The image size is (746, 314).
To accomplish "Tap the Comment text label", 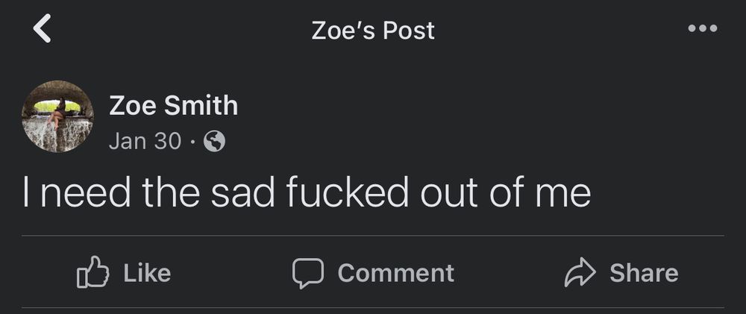I will (x=396, y=273).
